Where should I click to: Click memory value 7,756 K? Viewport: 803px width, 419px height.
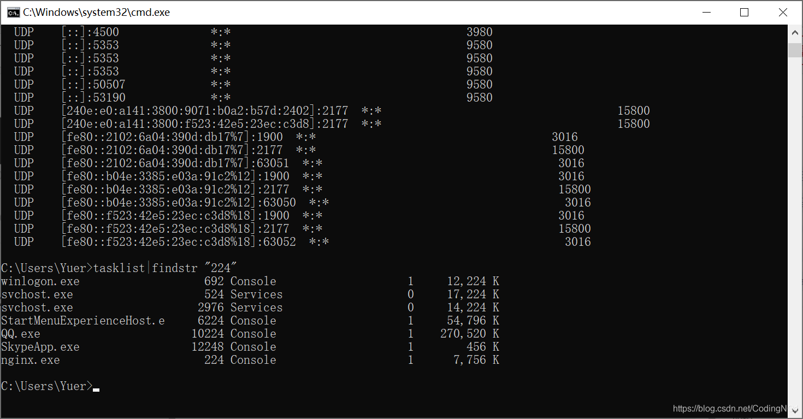tap(476, 360)
